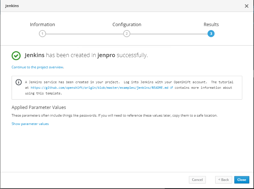Click the Back button
The height and width of the screenshot is (189, 254).
(x=224, y=180)
